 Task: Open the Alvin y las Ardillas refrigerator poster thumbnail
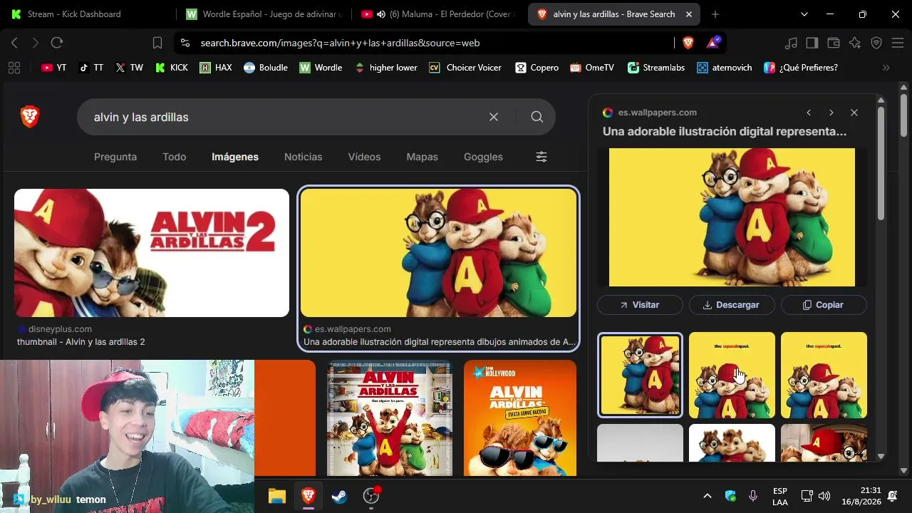[x=390, y=418]
